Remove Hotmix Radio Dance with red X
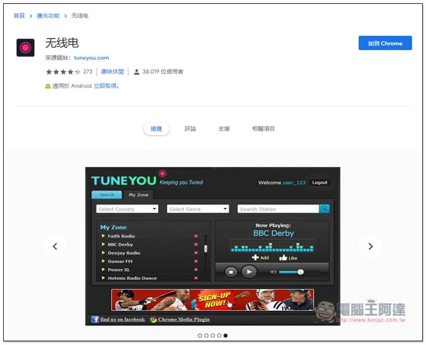 tap(196, 278)
